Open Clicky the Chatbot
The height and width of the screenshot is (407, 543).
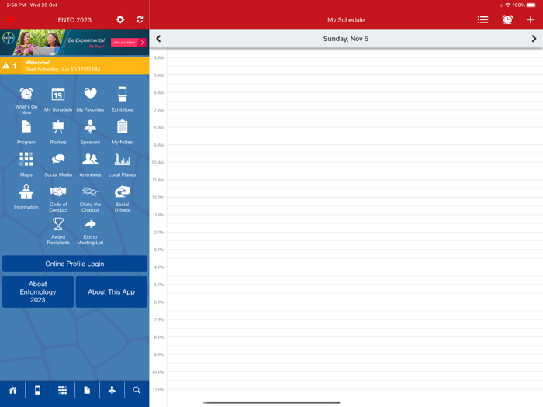click(90, 198)
